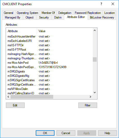This screenshot has height=138, width=119.
Task: Select the ms-Mcs-AdmPwd attribute row
Action: (x=49, y=63)
